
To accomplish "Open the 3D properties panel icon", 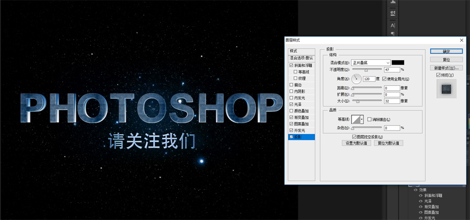I will tap(393, 13).
